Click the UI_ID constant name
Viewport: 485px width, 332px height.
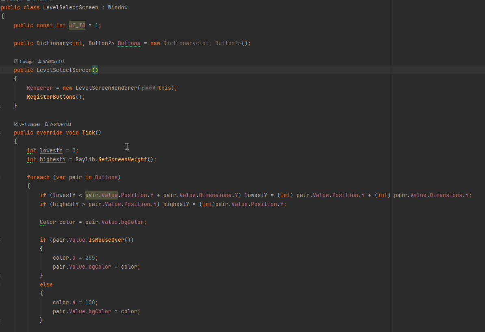[77, 25]
